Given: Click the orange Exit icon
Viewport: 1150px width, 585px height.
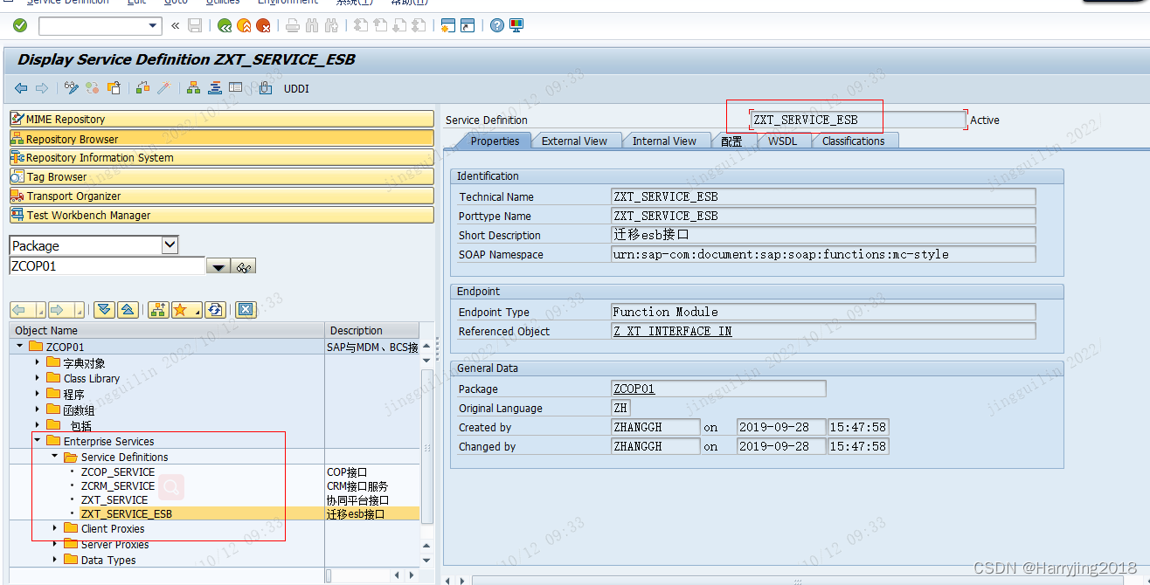Looking at the screenshot, I should coord(244,25).
